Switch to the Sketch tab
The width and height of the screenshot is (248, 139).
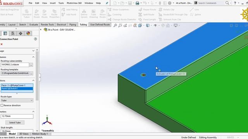(x=22, y=25)
